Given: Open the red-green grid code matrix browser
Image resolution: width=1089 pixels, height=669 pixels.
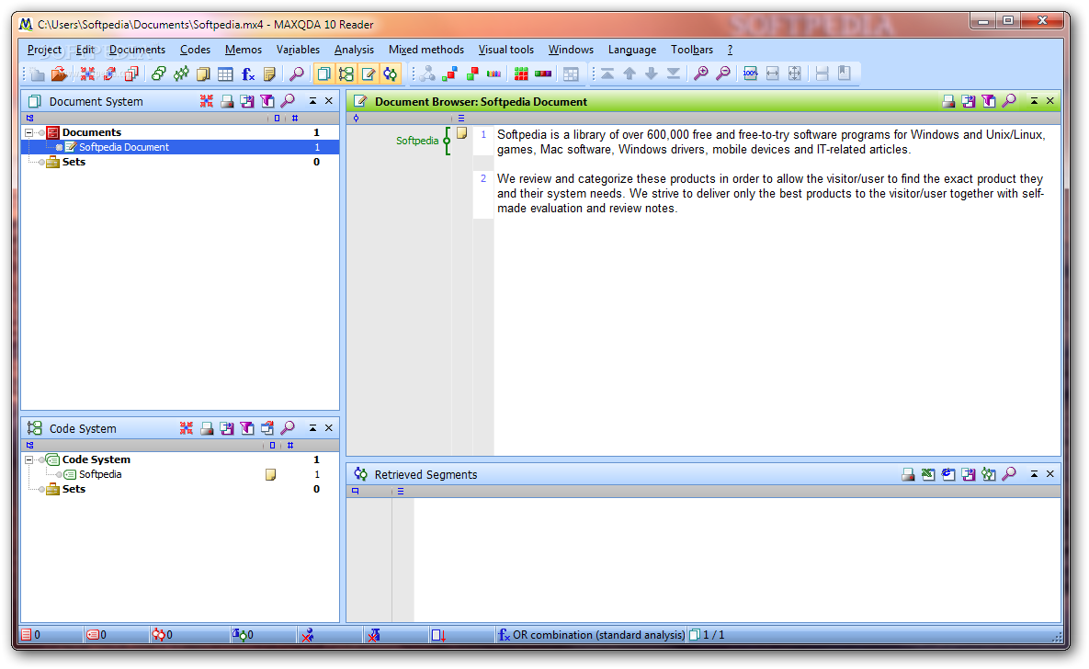Looking at the screenshot, I should 521,74.
